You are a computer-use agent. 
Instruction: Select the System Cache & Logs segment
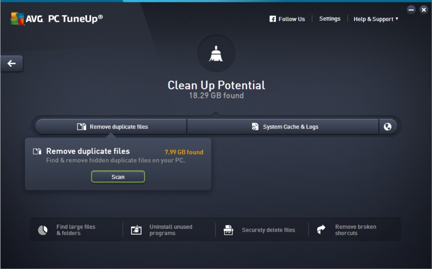[283, 127]
